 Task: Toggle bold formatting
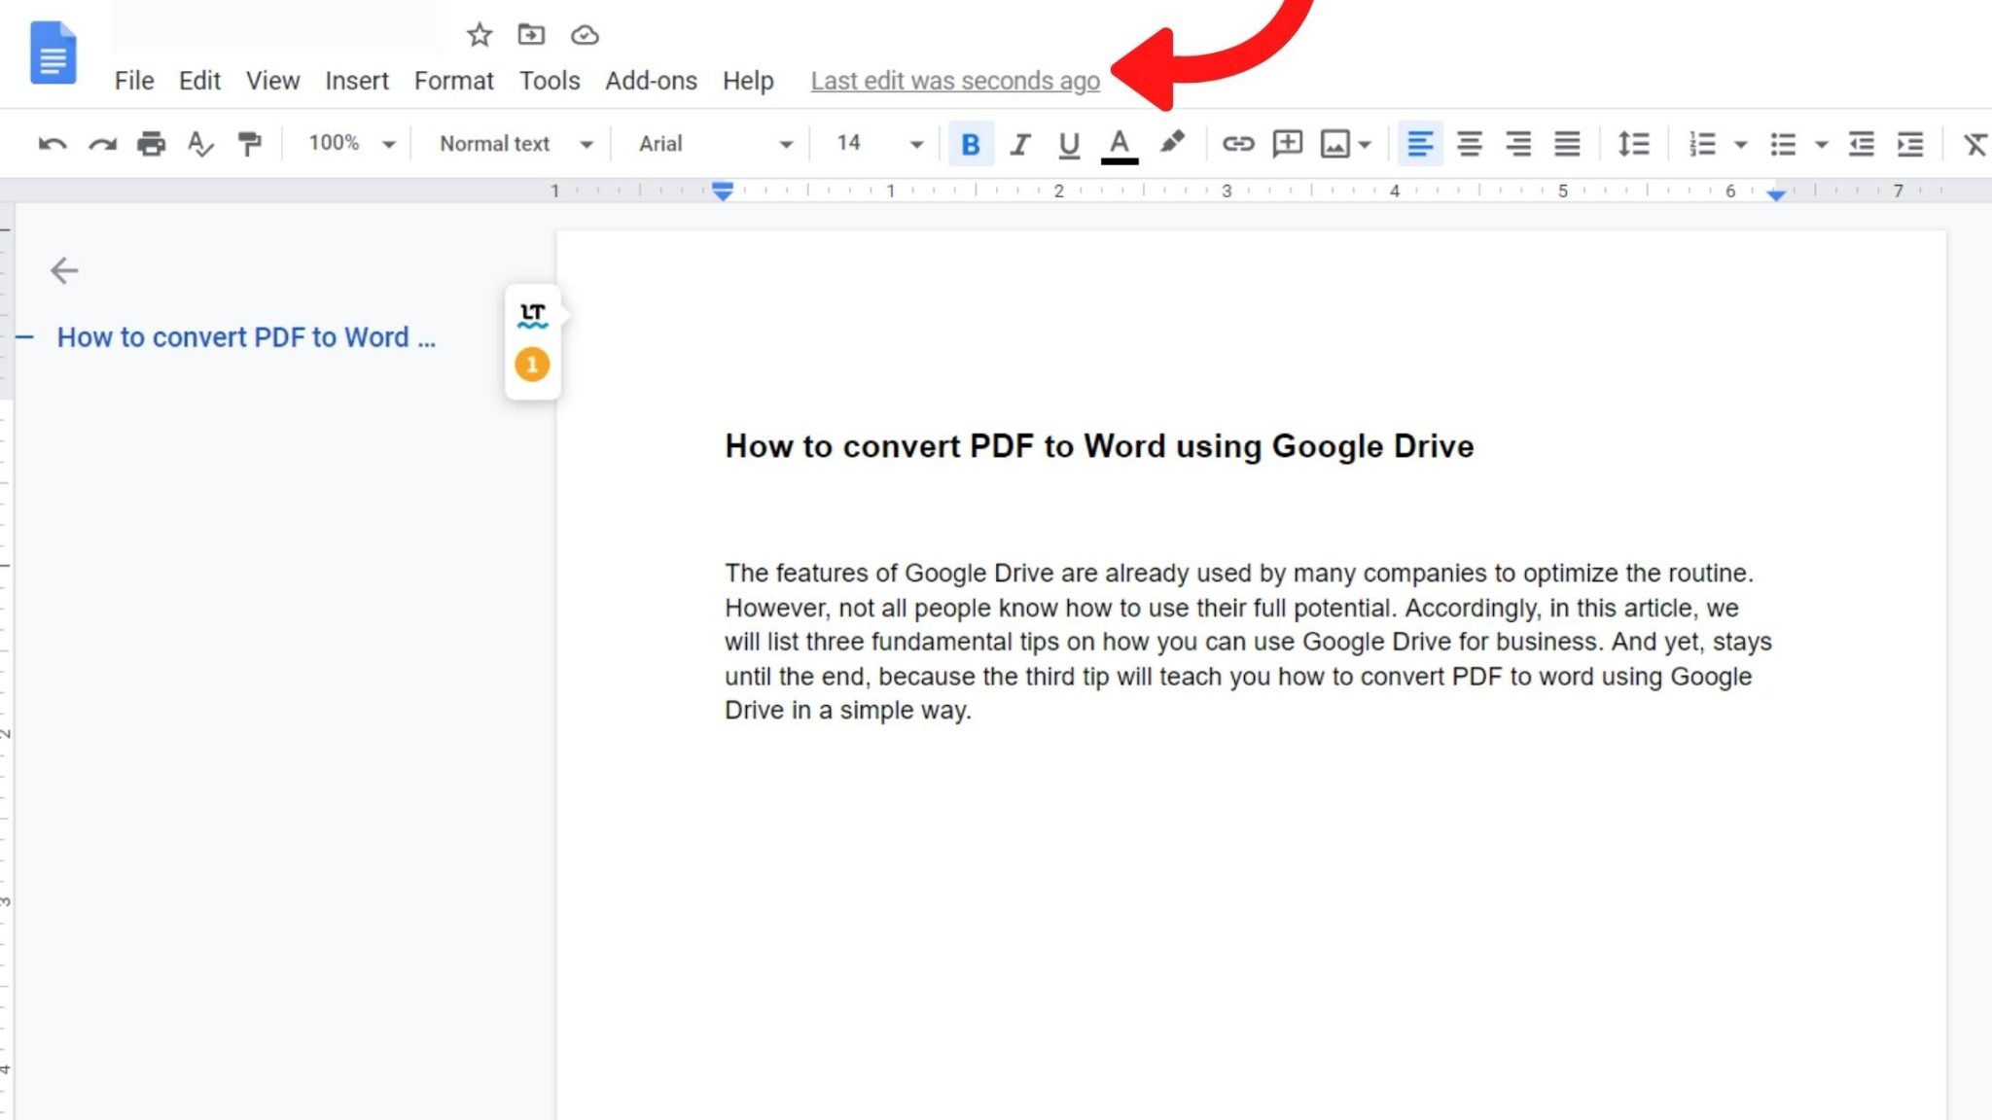pyautogui.click(x=970, y=144)
